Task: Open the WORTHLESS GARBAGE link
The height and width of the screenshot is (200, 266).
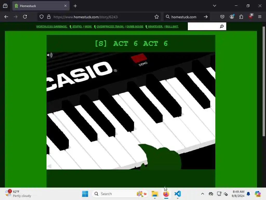Action: pyautogui.click(x=52, y=27)
